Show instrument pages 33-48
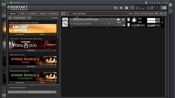 (144, 14)
